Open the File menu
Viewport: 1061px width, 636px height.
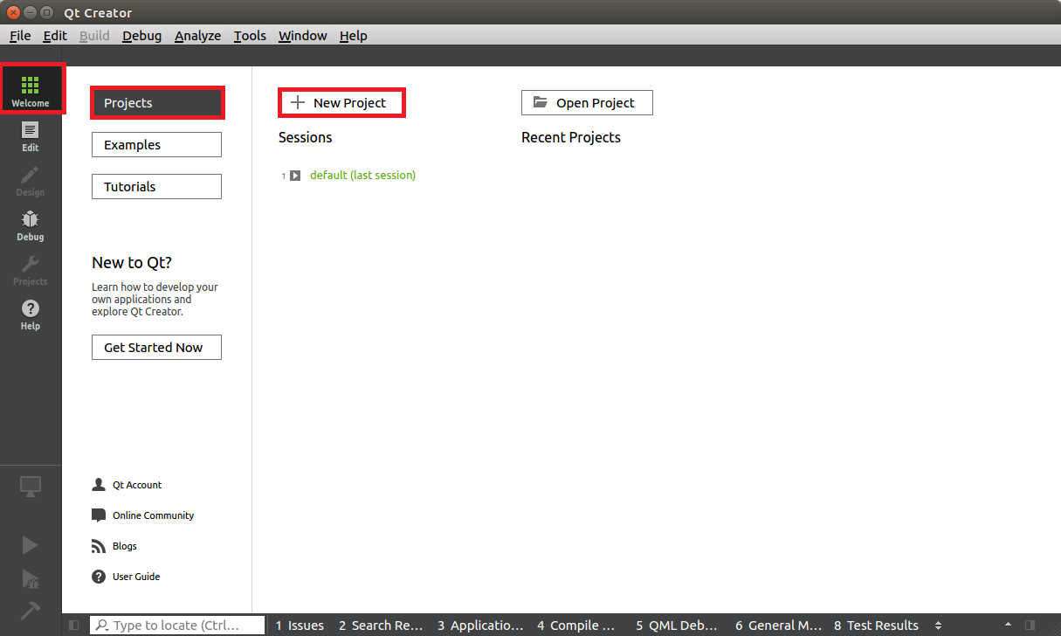coord(20,36)
